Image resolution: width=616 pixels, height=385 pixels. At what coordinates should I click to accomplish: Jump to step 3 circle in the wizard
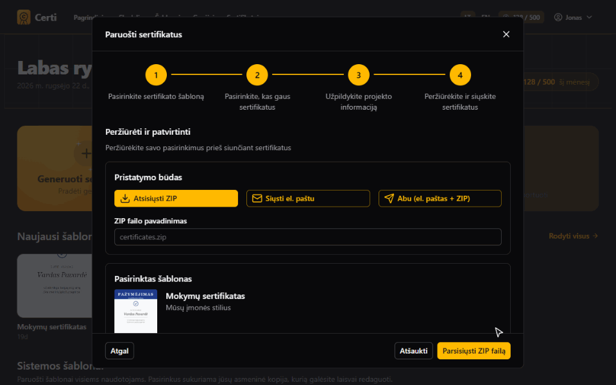[x=359, y=74]
